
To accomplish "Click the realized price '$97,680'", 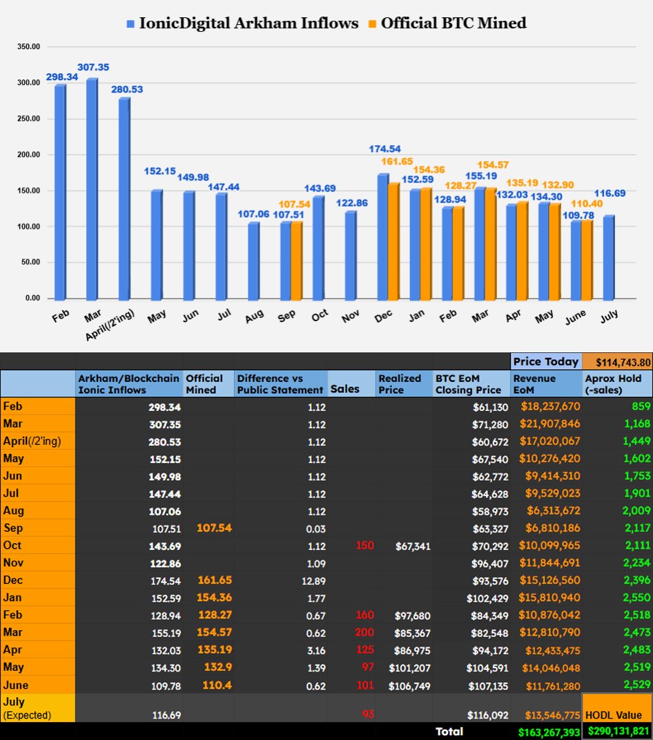I will pyautogui.click(x=413, y=616).
